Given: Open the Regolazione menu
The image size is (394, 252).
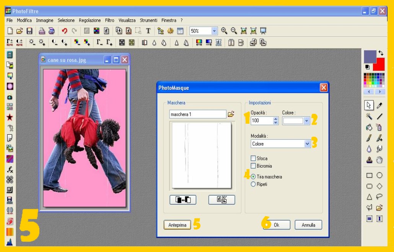Looking at the screenshot, I should click(90, 20).
